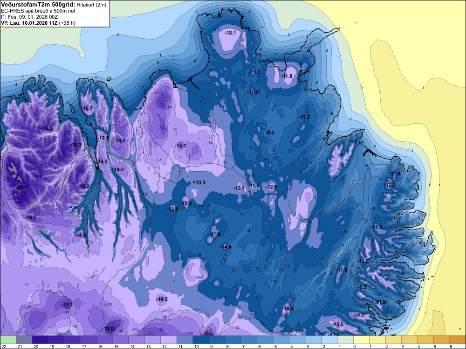This screenshot has height=349, width=466.
Task: Click the -17.1 temperature label
Action: (x=67, y=305)
